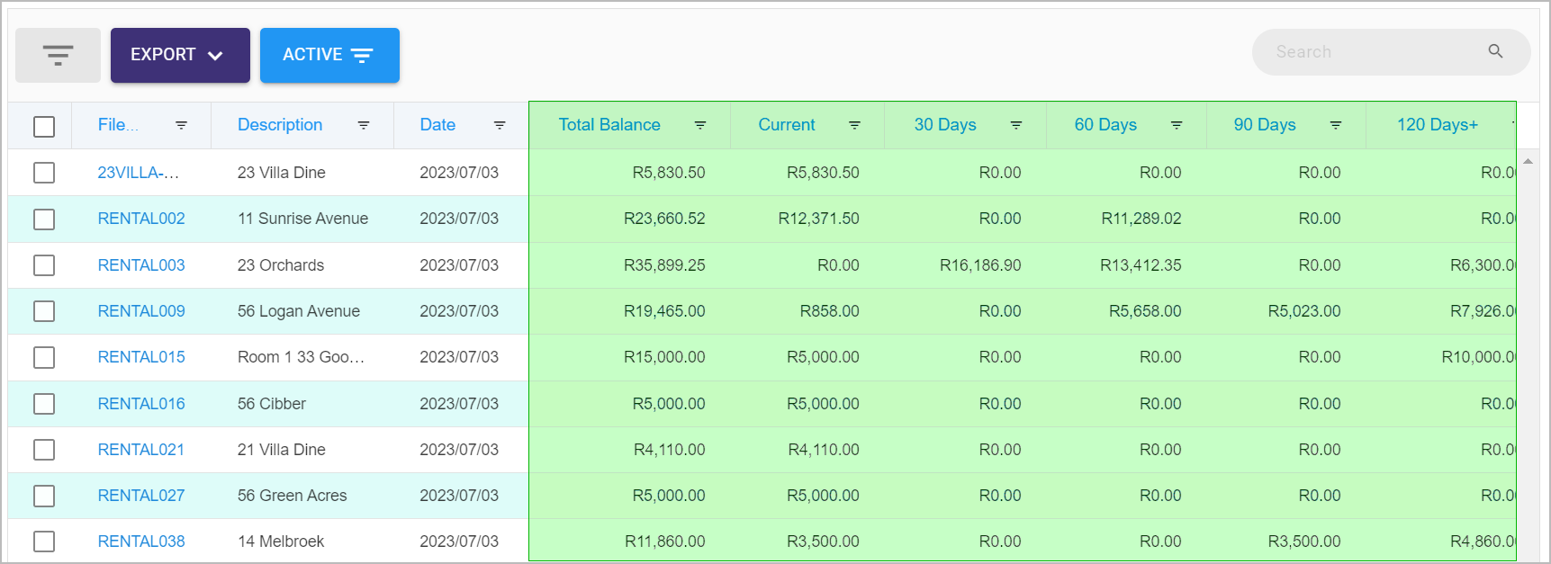The image size is (1551, 564).
Task: Open the RENTAL038 file link
Action: pyautogui.click(x=141, y=542)
